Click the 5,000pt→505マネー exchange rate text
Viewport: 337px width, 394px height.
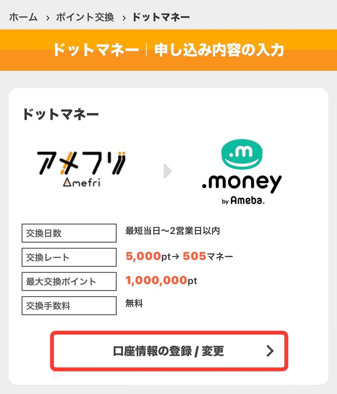coord(179,256)
